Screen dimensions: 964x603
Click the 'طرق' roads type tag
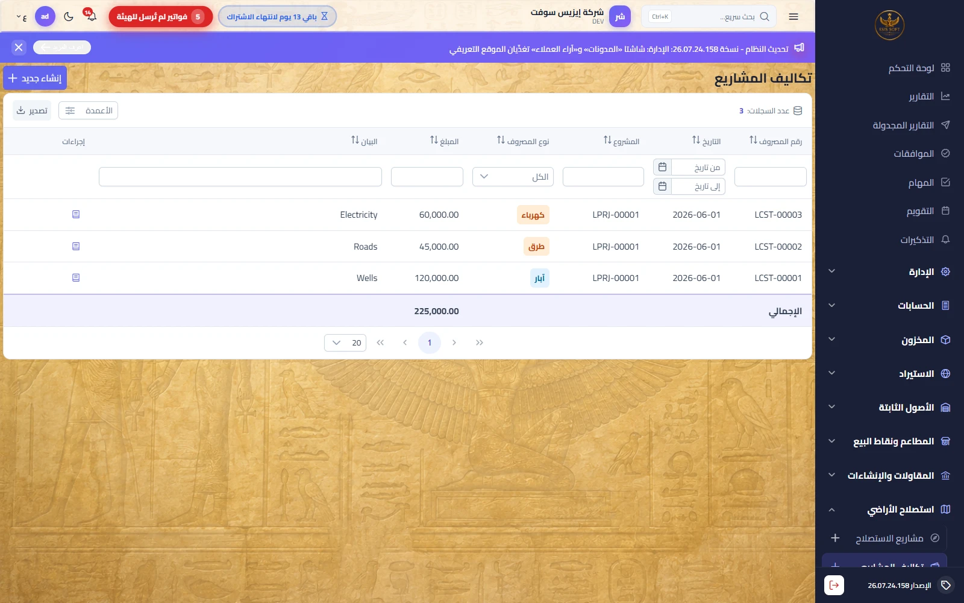(x=536, y=246)
